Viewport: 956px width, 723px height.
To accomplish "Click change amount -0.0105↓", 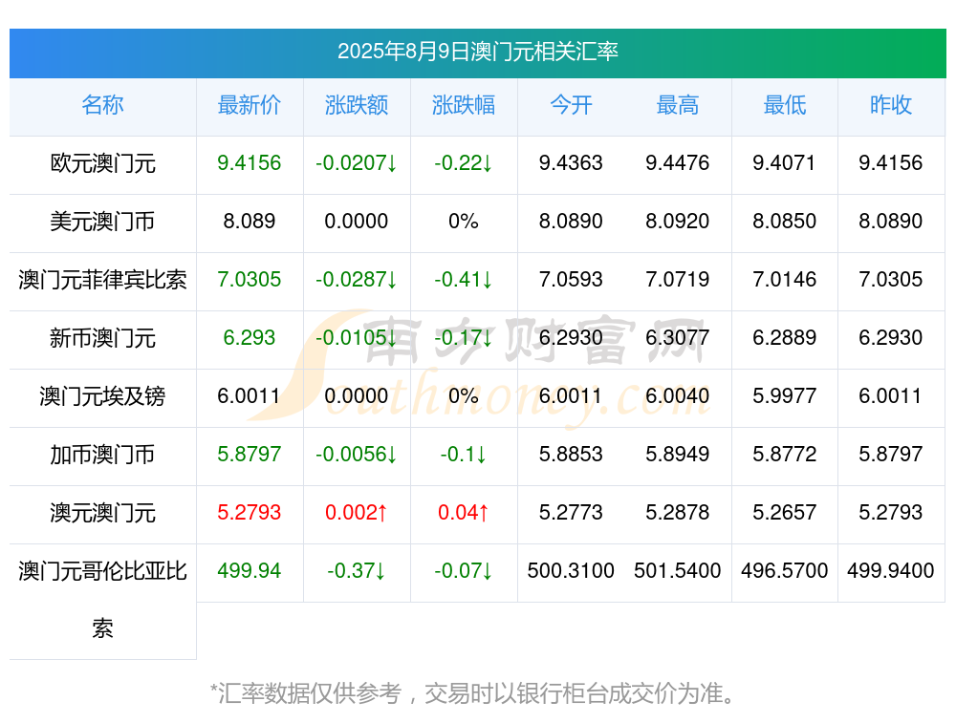I will point(356,337).
